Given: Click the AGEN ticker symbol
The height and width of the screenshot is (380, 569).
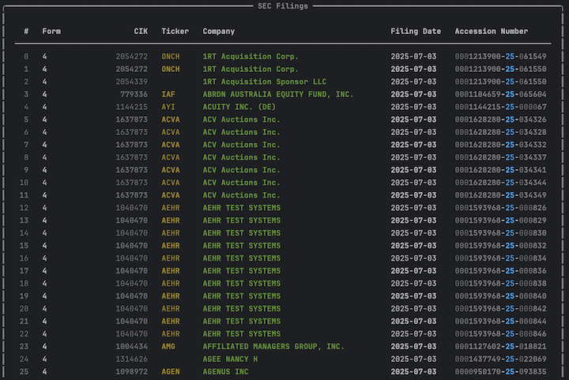Looking at the screenshot, I should pos(171,371).
